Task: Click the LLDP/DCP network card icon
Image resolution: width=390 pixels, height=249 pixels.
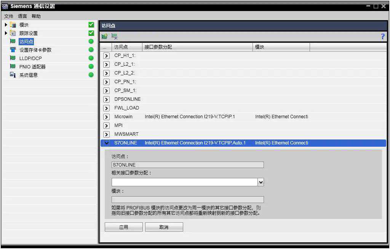Action: pyautogui.click(x=13, y=58)
